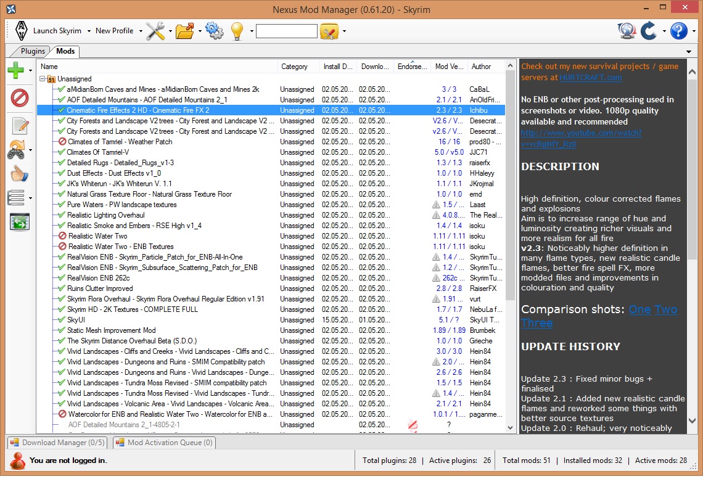This screenshot has height=479, width=703.
Task: Toggle checkmark of aMidianBorn Caves and Mines
Action: [62, 89]
